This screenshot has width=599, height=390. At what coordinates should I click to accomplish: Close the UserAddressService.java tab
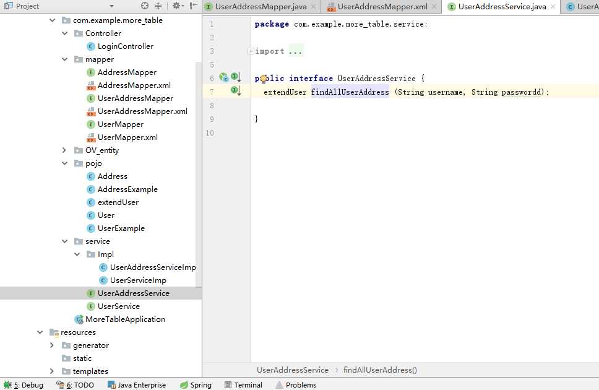553,6
